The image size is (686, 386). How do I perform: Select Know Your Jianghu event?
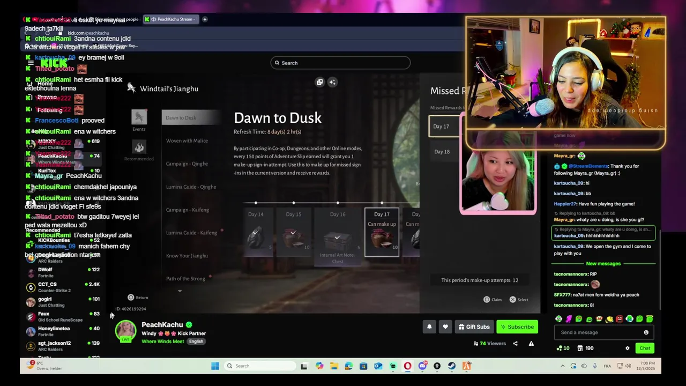click(x=187, y=256)
